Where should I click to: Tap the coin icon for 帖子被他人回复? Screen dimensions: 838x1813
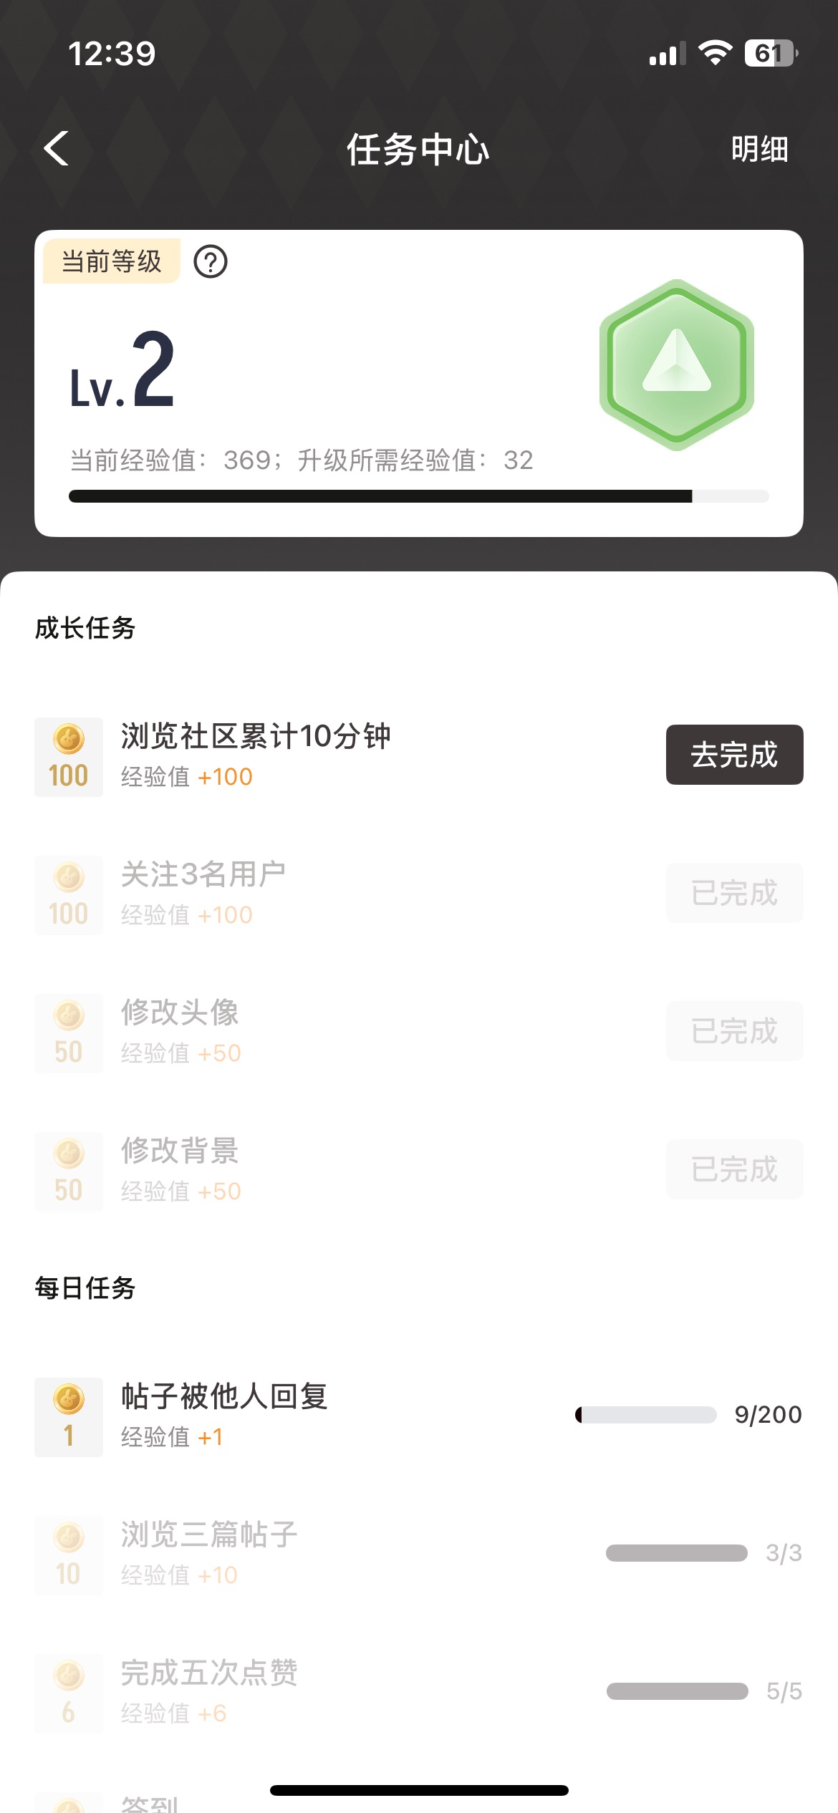point(69,1417)
